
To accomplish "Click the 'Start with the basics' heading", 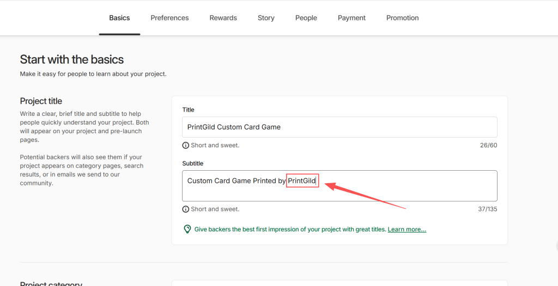I will 72,59.
